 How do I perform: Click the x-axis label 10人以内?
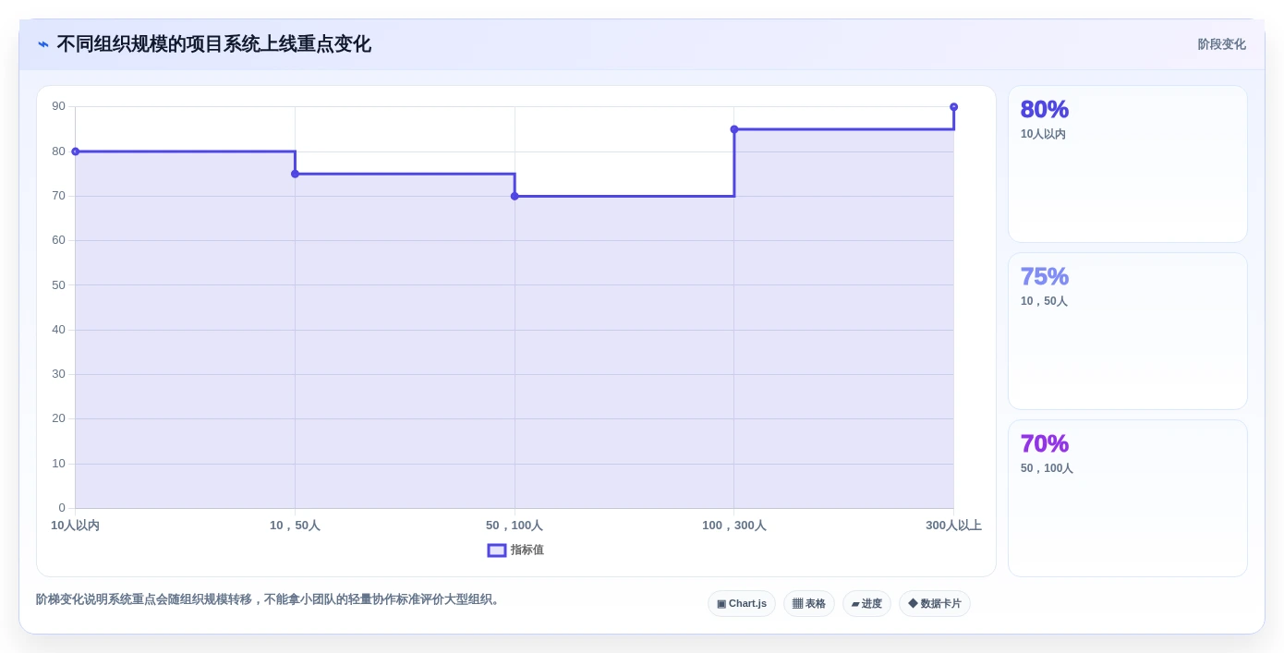(75, 526)
